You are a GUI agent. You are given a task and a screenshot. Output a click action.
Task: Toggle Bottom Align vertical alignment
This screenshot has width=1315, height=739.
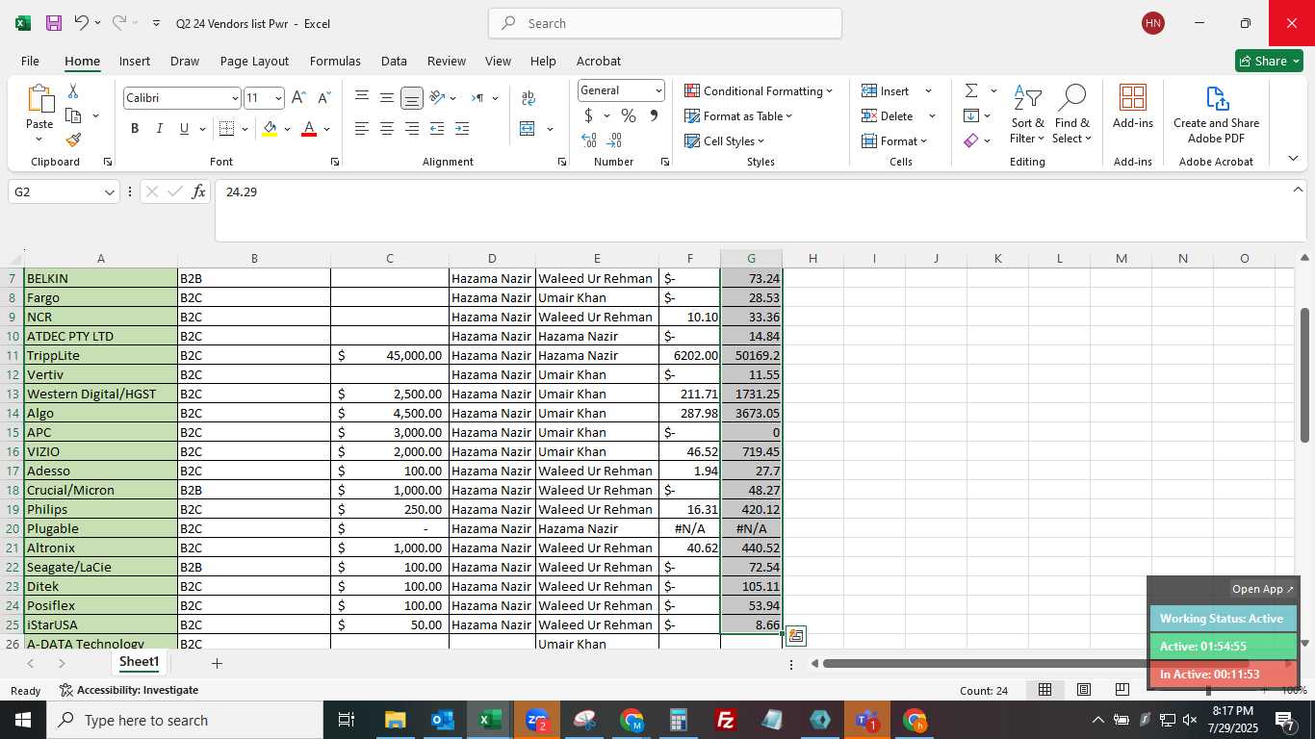412,98
